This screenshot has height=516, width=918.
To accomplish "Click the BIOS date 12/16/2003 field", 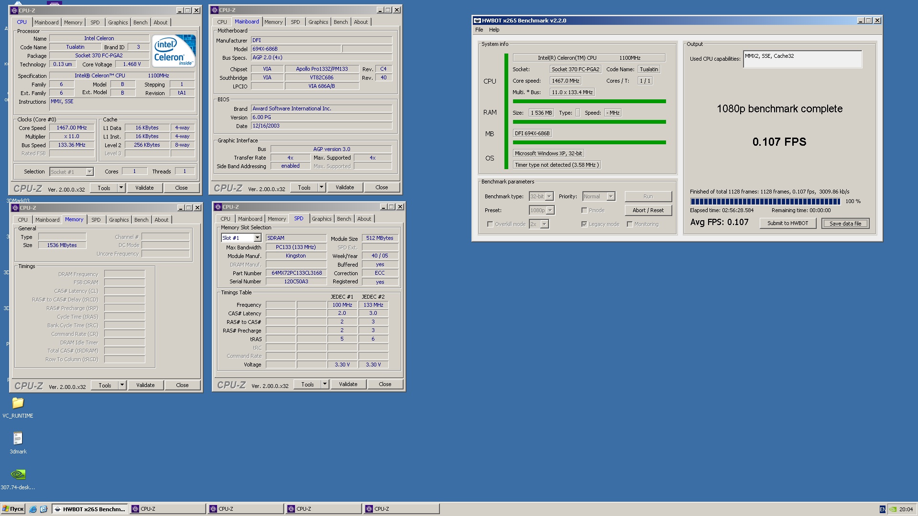I will click(321, 126).
